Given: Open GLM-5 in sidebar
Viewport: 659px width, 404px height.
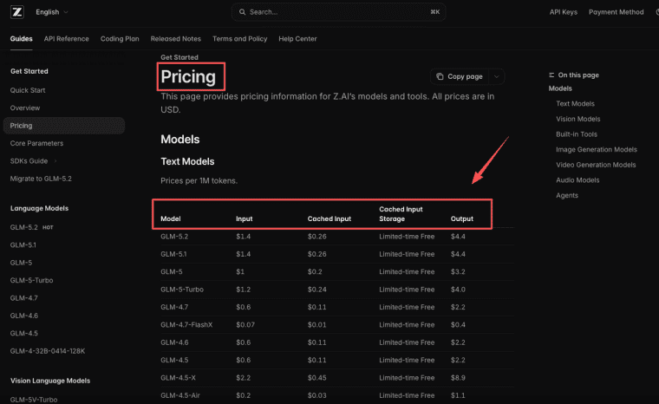Looking at the screenshot, I should coord(21,263).
